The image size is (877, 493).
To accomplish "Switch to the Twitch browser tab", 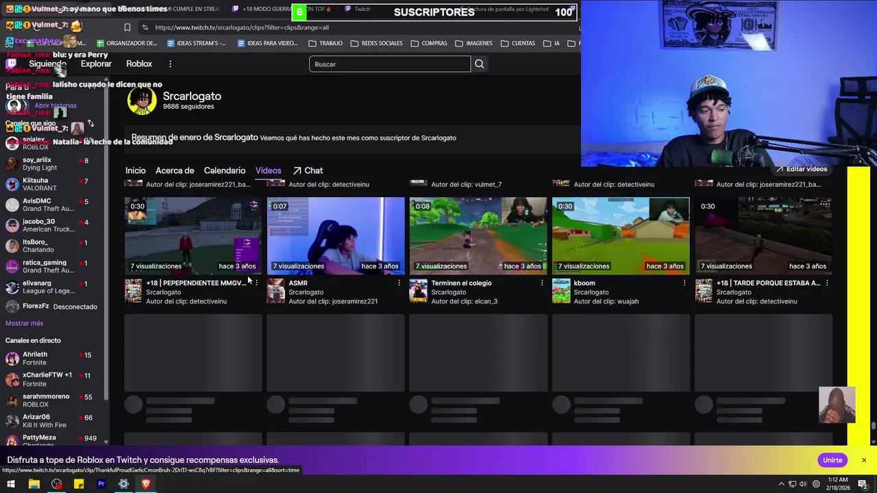I will (x=358, y=9).
